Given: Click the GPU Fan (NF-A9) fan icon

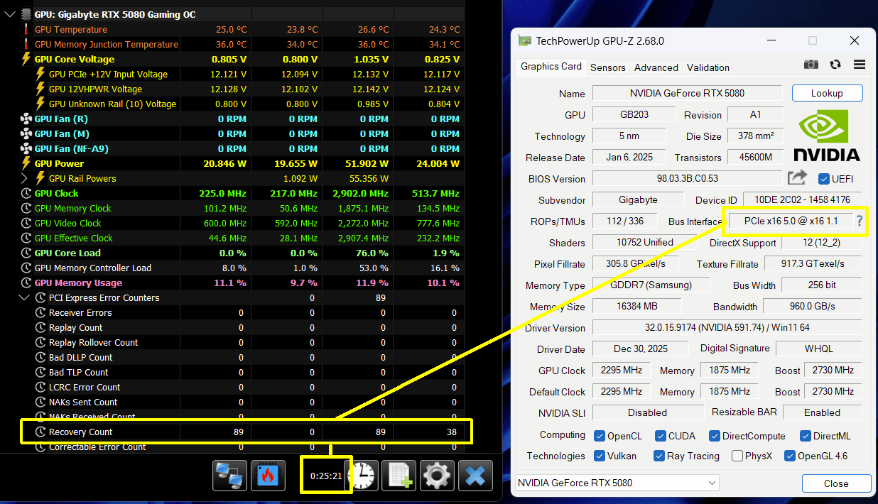Looking at the screenshot, I should pos(26,148).
